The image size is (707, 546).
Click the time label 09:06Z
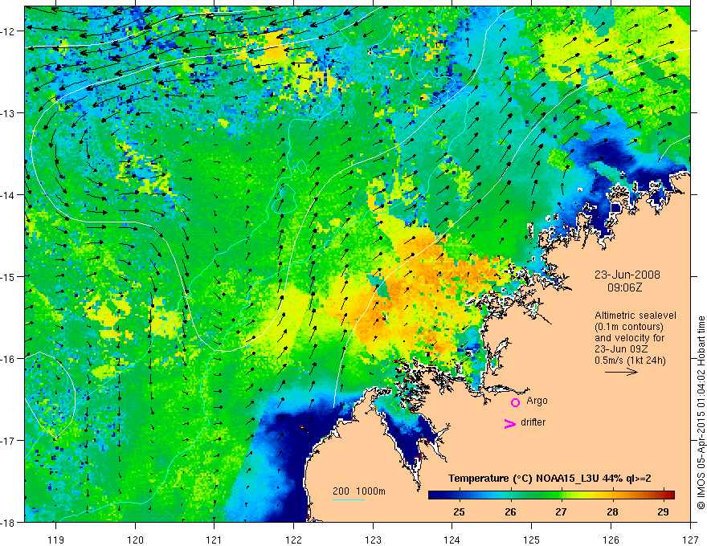pos(624,287)
